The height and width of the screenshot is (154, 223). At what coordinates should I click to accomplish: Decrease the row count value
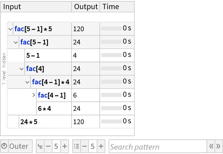coord(84,146)
